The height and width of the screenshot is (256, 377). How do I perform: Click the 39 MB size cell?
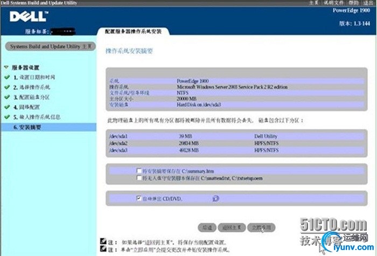(185, 136)
